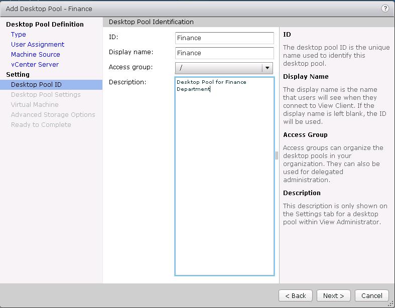Screen dimensions: 395x308
Task: Click Advanced Storage Options step
Action: point(53,115)
